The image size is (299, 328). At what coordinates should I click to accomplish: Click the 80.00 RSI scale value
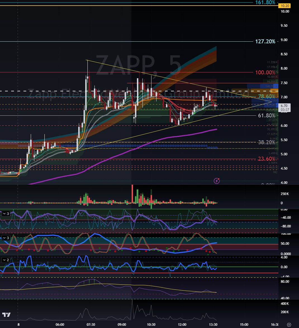click(x=285, y=282)
